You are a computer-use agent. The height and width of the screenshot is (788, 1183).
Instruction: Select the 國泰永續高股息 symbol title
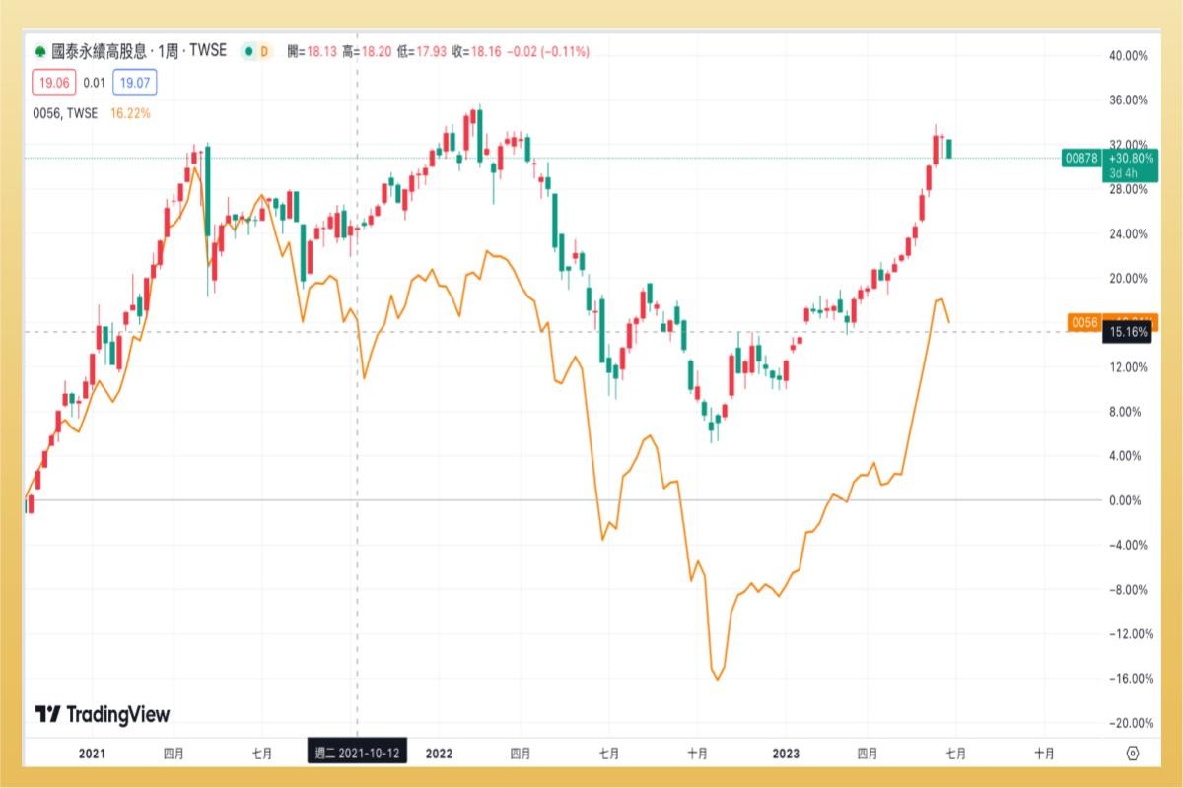(x=100, y=51)
